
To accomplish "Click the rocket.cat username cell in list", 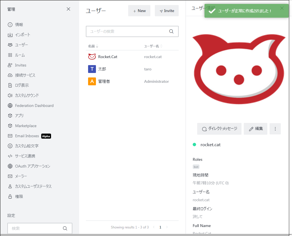I will click(153, 57).
